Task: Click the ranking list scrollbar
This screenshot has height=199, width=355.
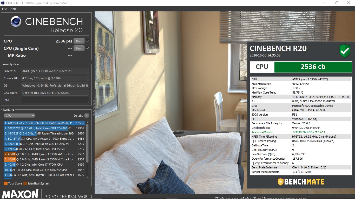Action: coord(88,143)
